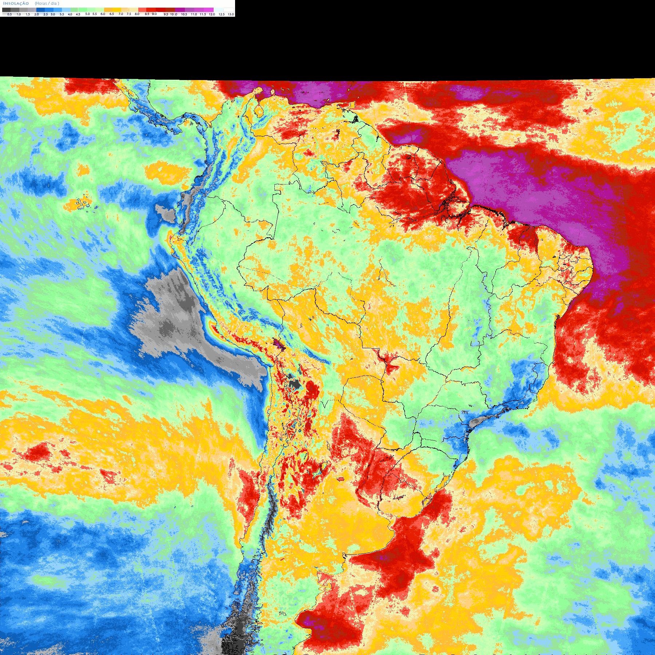655x655 pixels.
Task: Click the 5.0 legend value
Action: click(87, 14)
